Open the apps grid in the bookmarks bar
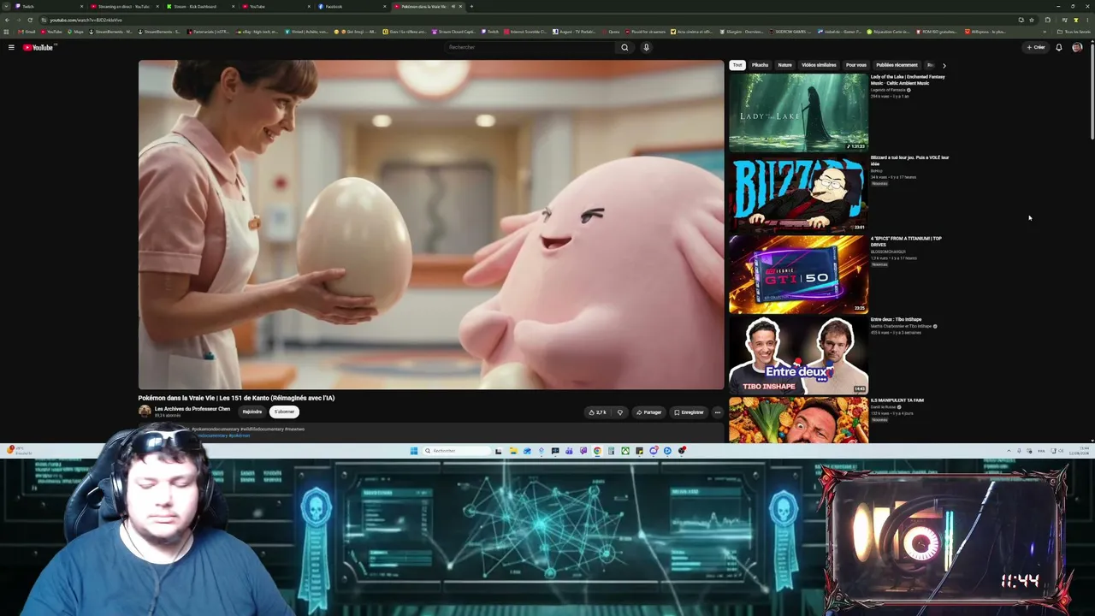The width and height of the screenshot is (1095, 616). click(x=7, y=32)
